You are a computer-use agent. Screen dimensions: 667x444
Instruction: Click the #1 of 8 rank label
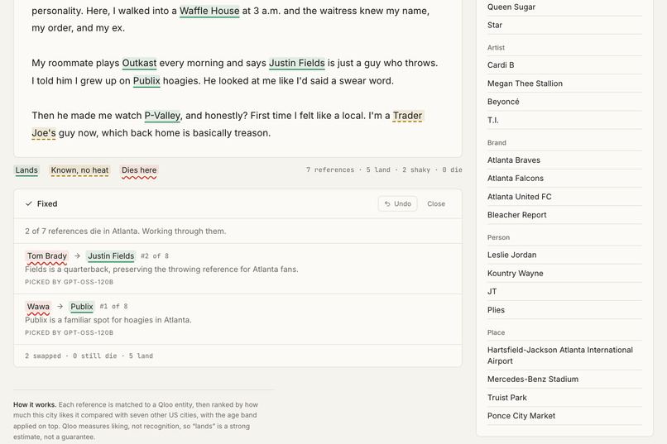coord(113,307)
